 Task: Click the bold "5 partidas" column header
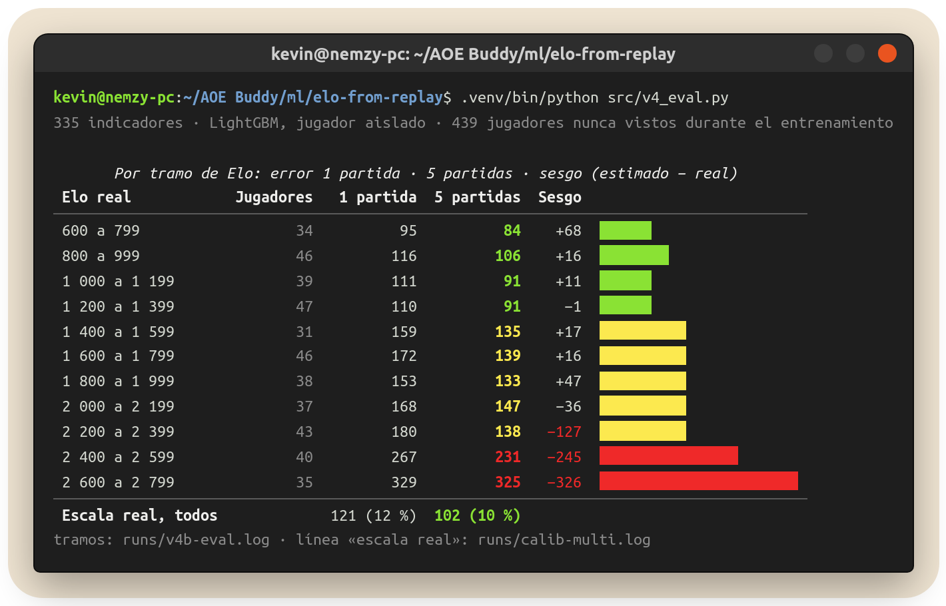point(478,197)
